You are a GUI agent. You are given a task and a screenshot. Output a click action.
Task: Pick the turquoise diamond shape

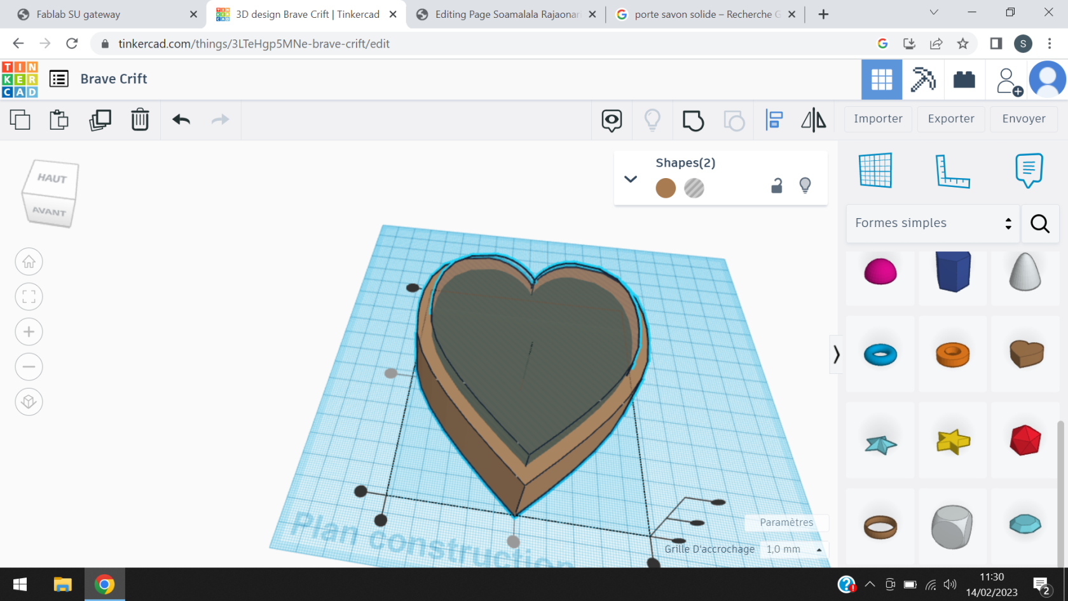pyautogui.click(x=1025, y=524)
